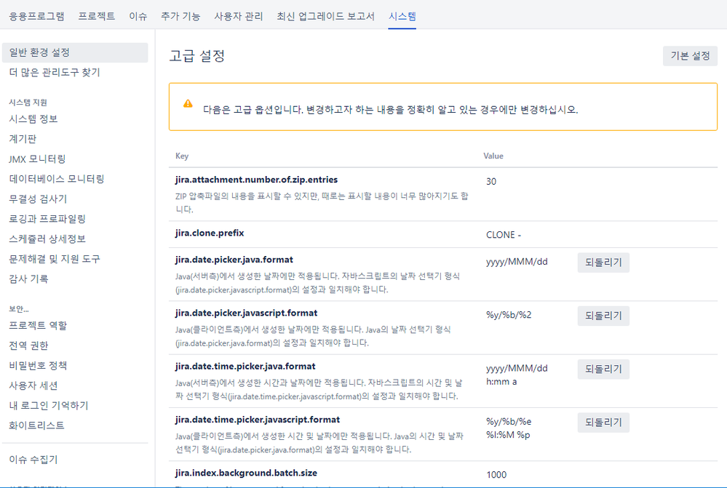Select the 시스템 tab
Image resolution: width=727 pixels, height=488 pixels.
click(402, 16)
